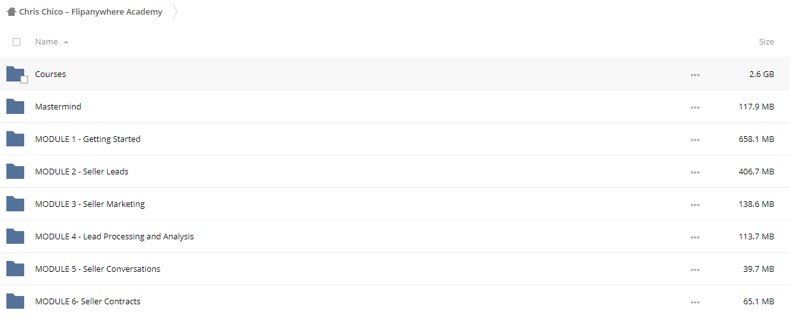Click MODULE 6- Seller Contracts folder icon

point(15,301)
